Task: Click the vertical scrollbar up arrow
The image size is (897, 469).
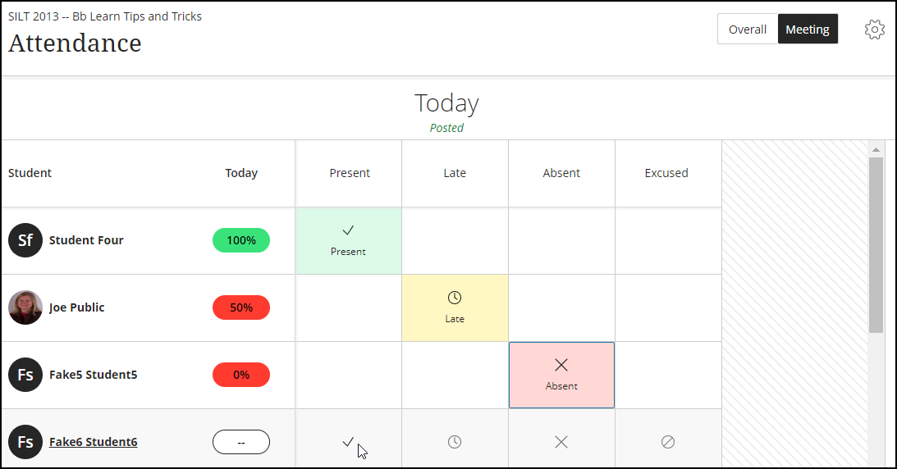Action: point(876,149)
